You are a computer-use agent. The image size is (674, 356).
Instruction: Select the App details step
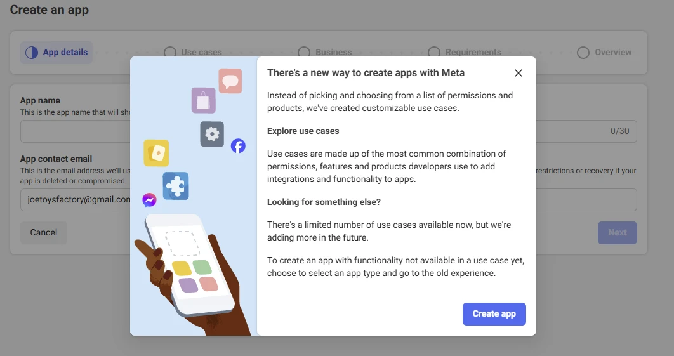[x=56, y=53]
